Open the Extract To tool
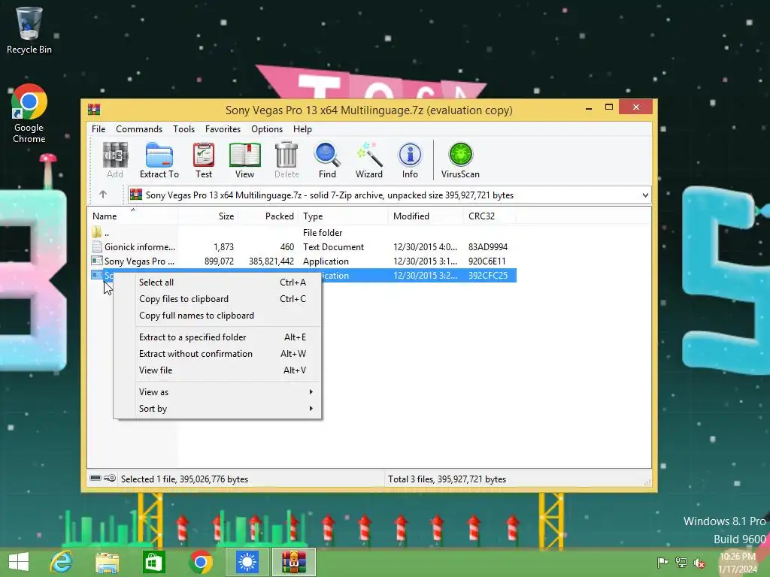770x577 pixels. (159, 160)
